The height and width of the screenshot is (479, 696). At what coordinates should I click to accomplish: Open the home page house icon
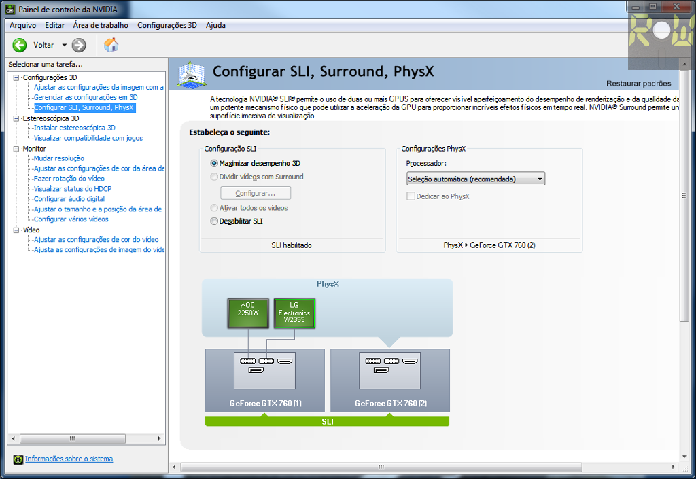click(x=111, y=45)
